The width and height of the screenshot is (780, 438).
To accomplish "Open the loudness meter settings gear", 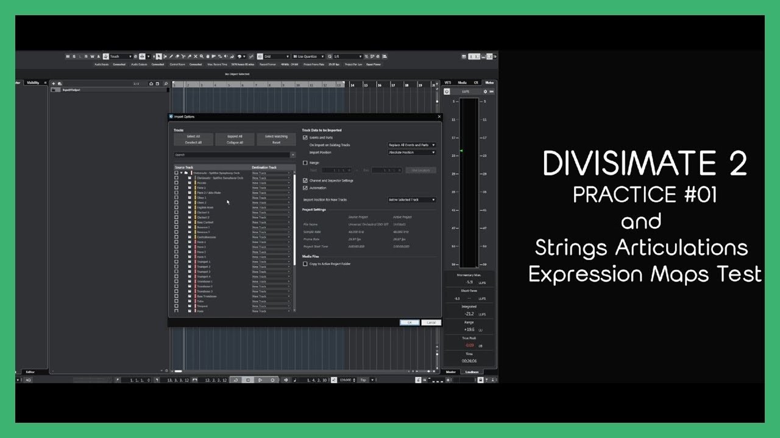I will (485, 91).
